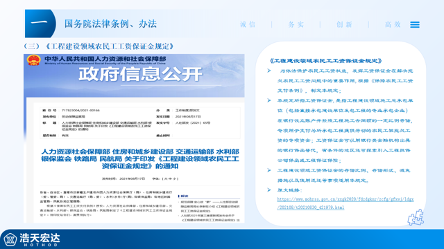Click the 中华人民共和国人力资源和社会保障部 header text
444x249 pixels.
[x=105, y=59]
